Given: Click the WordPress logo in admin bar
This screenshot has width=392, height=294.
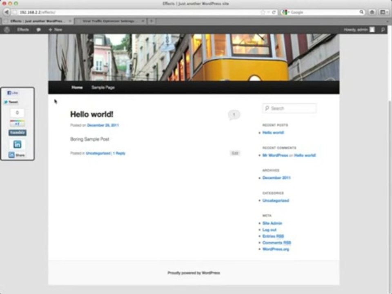Looking at the screenshot, I should click(x=7, y=29).
